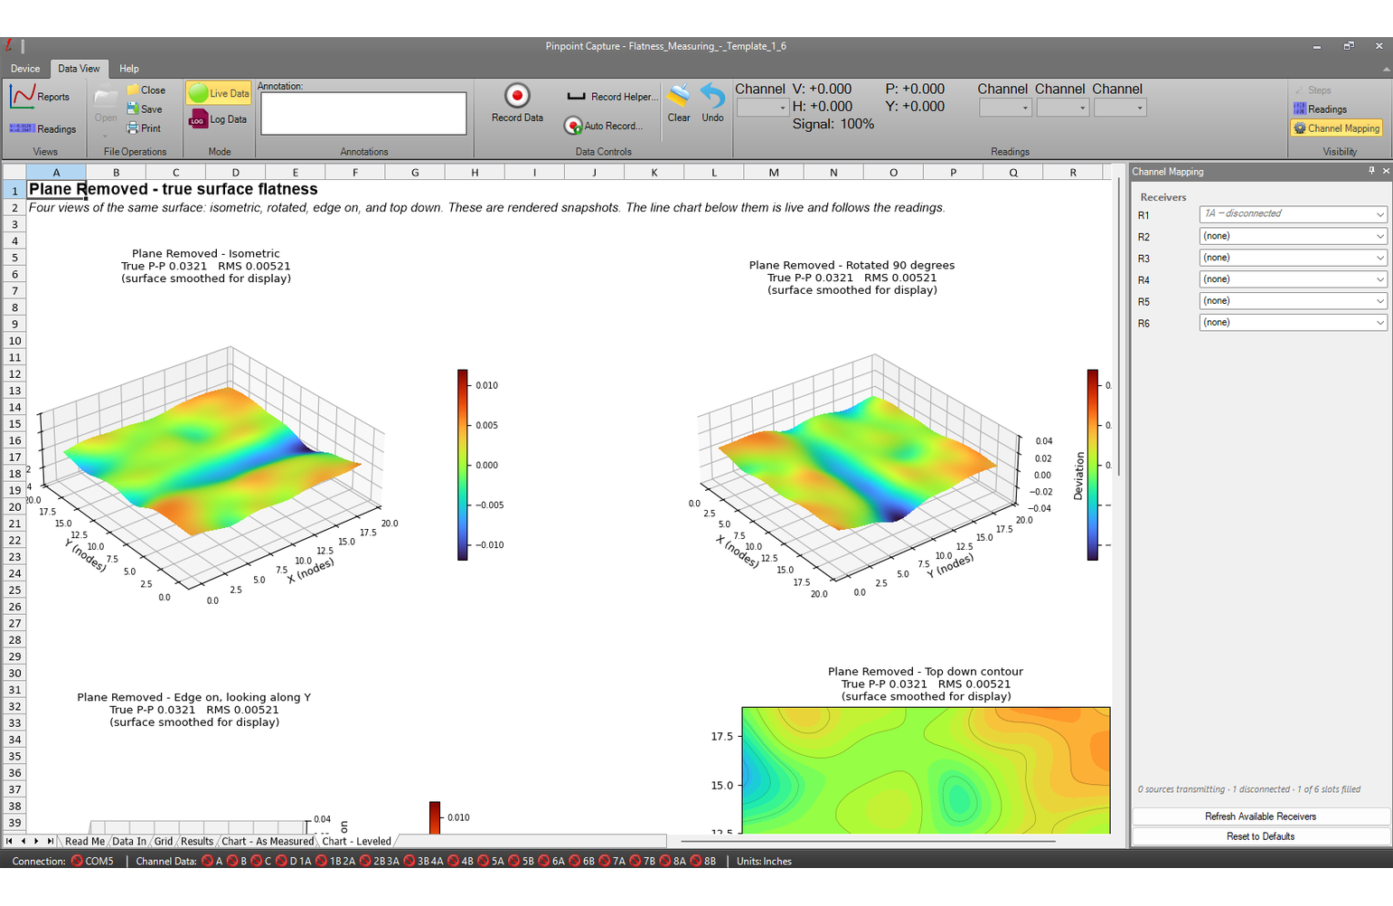Click the Top down contour chart
The height and width of the screenshot is (906, 1393).
[x=926, y=770]
